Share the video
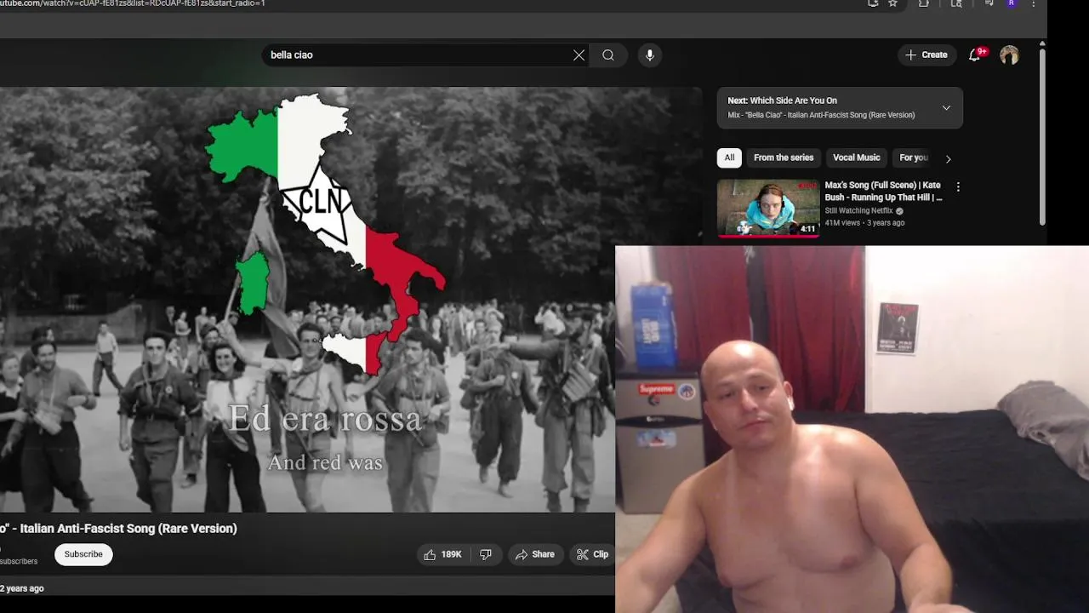Screen dimensions: 1089x613 (x=534, y=554)
